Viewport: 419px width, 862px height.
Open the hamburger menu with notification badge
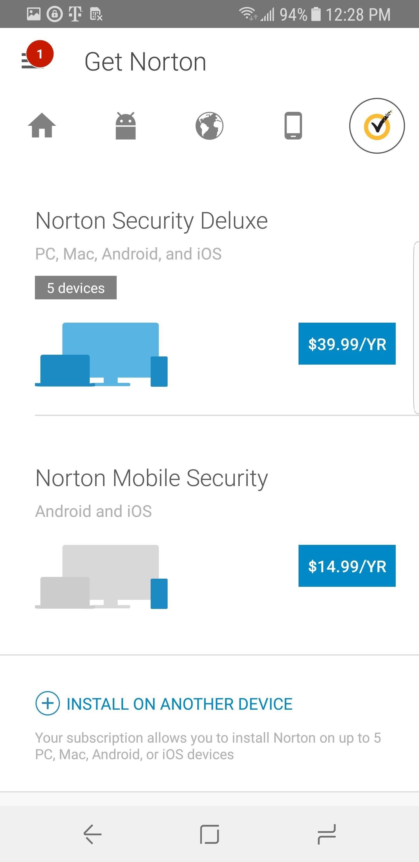click(x=37, y=56)
